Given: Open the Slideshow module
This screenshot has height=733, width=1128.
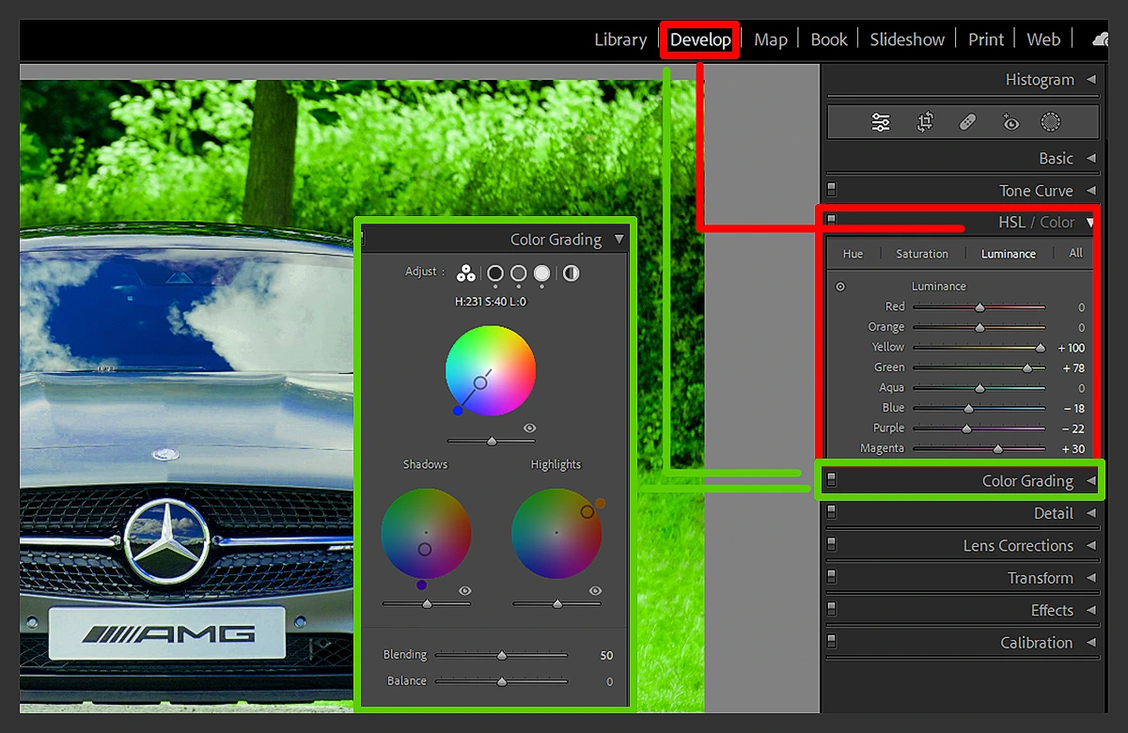Looking at the screenshot, I should point(907,39).
